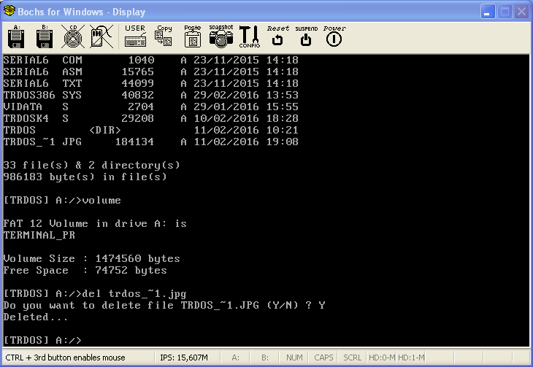
Task: Click the VIDATA S file row
Action: pyautogui.click(x=150, y=107)
